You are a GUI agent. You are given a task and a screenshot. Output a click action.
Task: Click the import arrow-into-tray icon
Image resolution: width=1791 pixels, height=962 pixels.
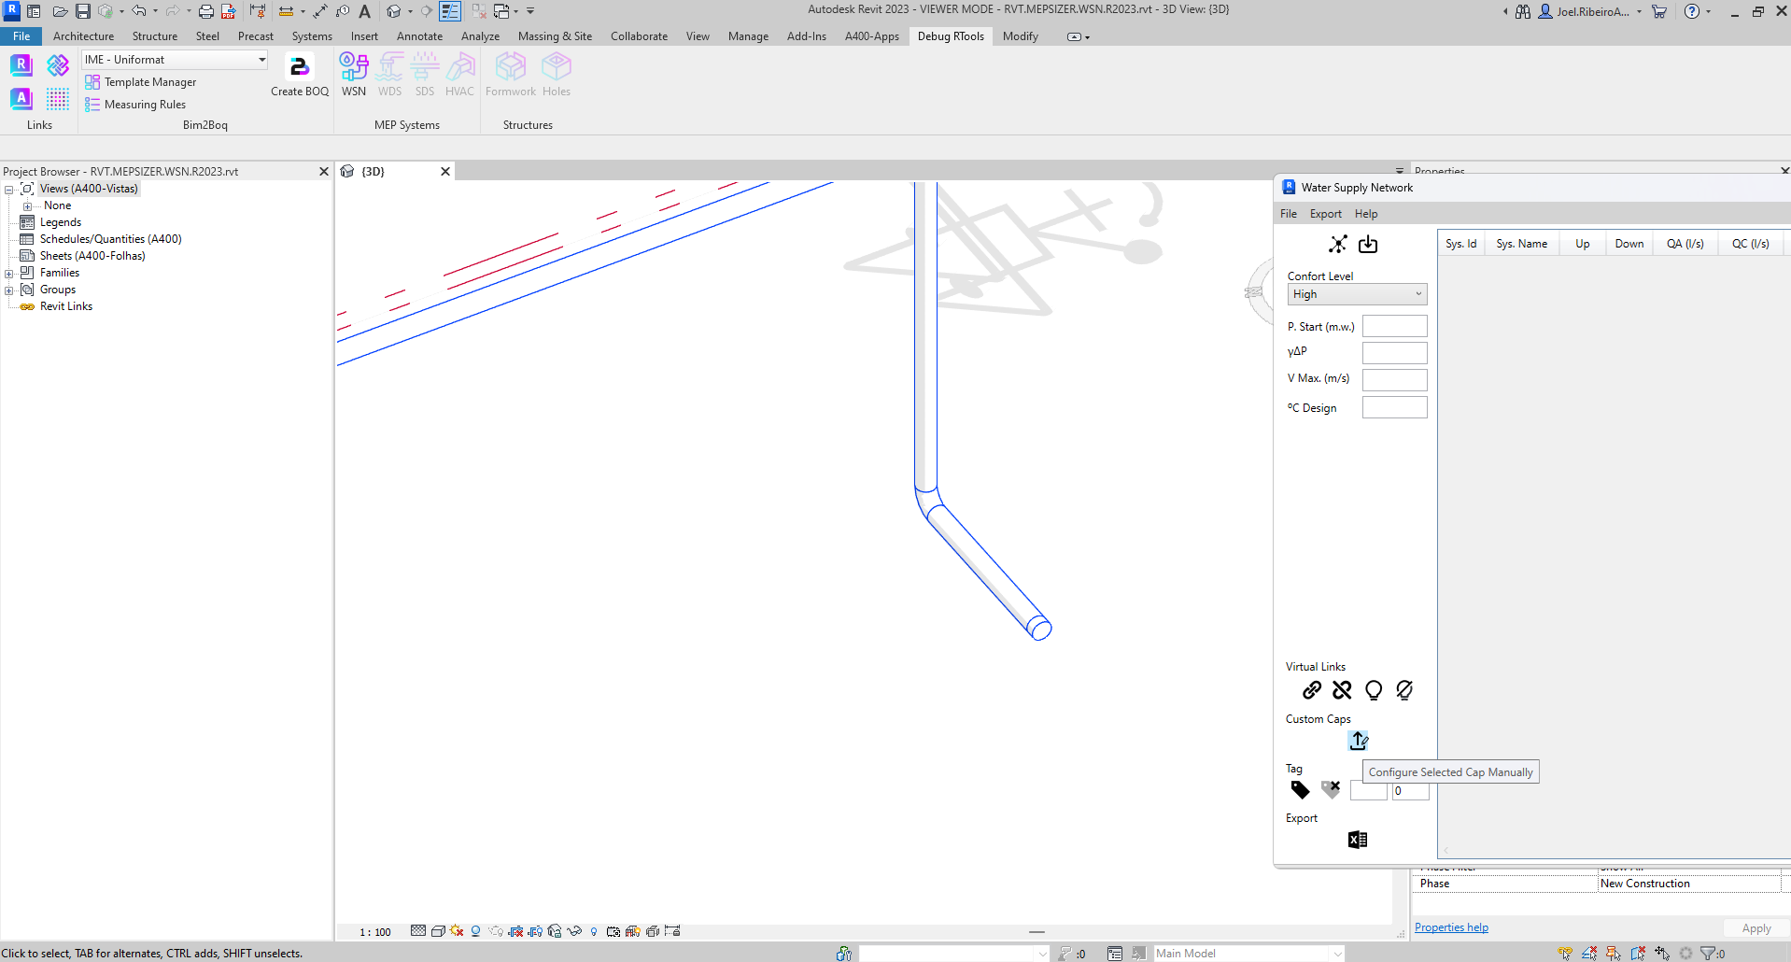coord(1368,244)
